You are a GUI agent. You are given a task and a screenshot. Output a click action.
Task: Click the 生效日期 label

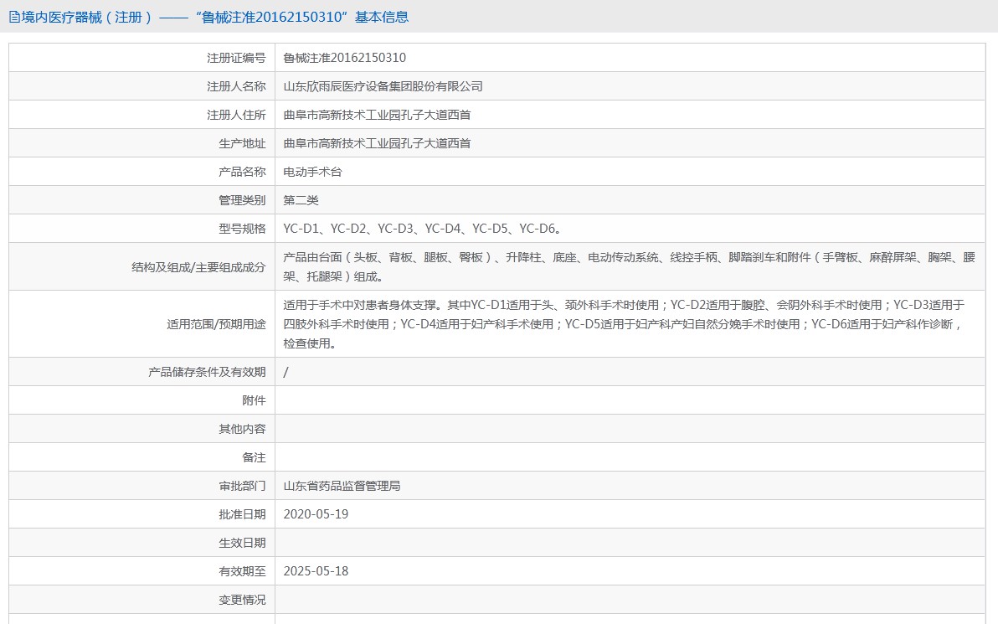coord(242,543)
